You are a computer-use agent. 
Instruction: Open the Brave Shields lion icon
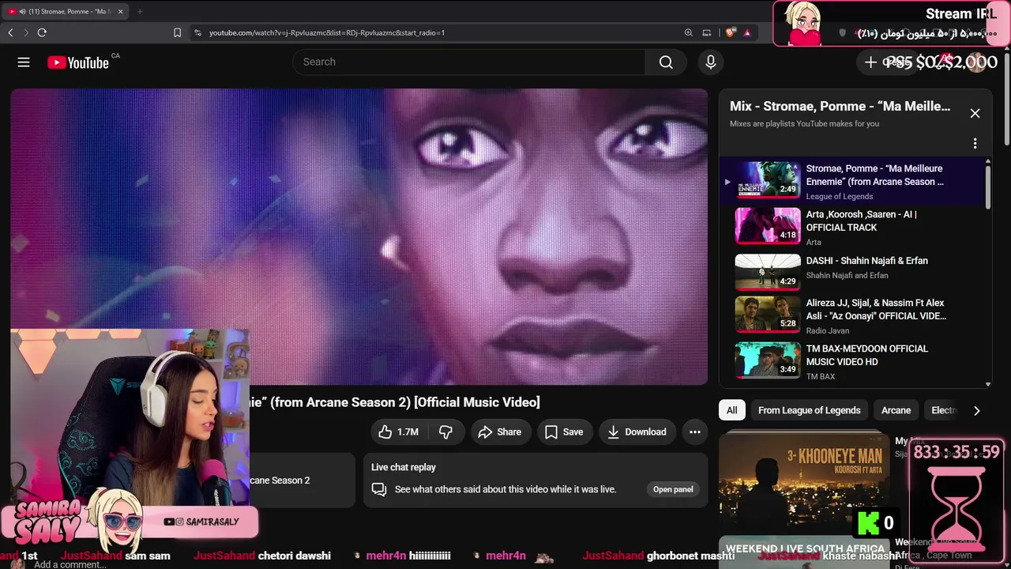click(730, 32)
